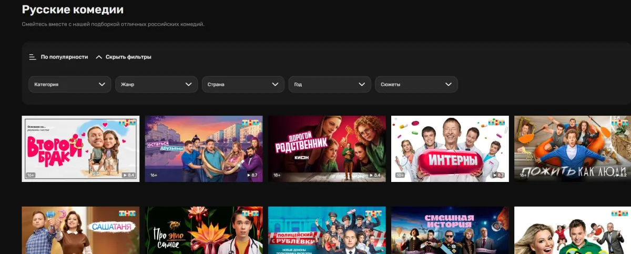This screenshot has width=631, height=254.
Task: Click the sort lines icon next to По популярности
Action: pyautogui.click(x=33, y=57)
